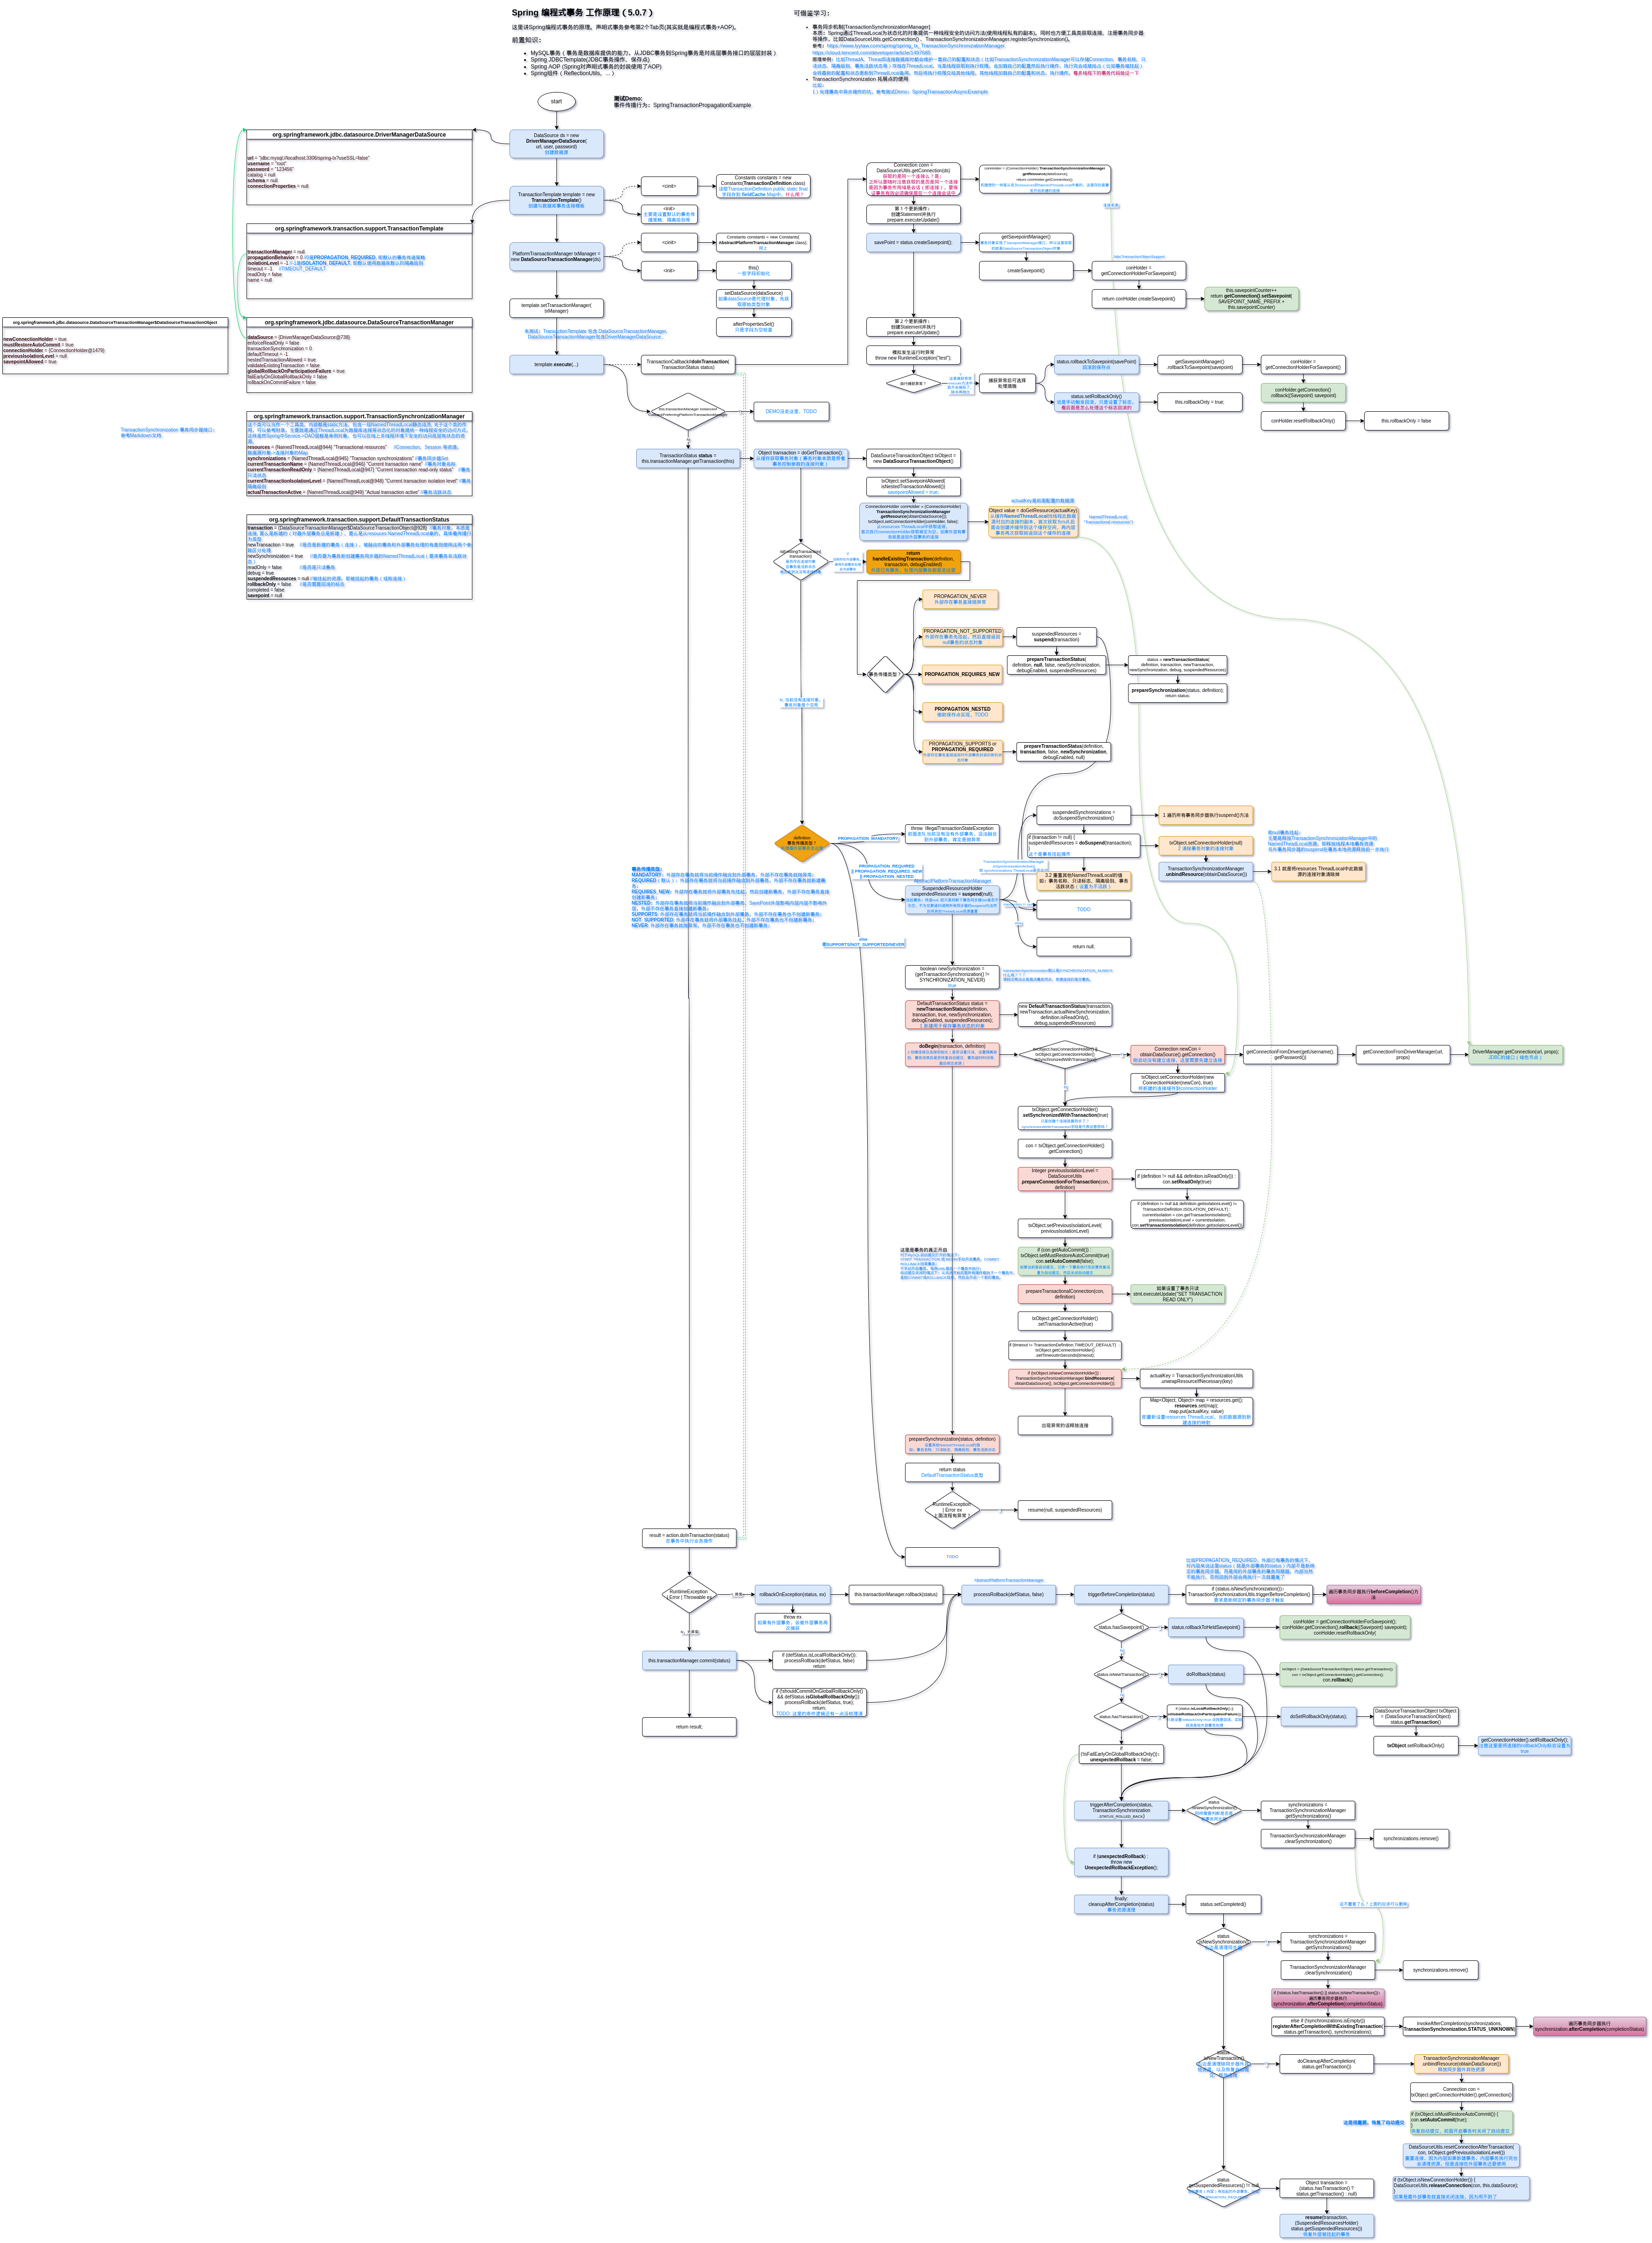Select the green 'conHolder.getConnection().rollback' node
The width and height of the screenshot is (1652, 2243).
(x=1302, y=393)
